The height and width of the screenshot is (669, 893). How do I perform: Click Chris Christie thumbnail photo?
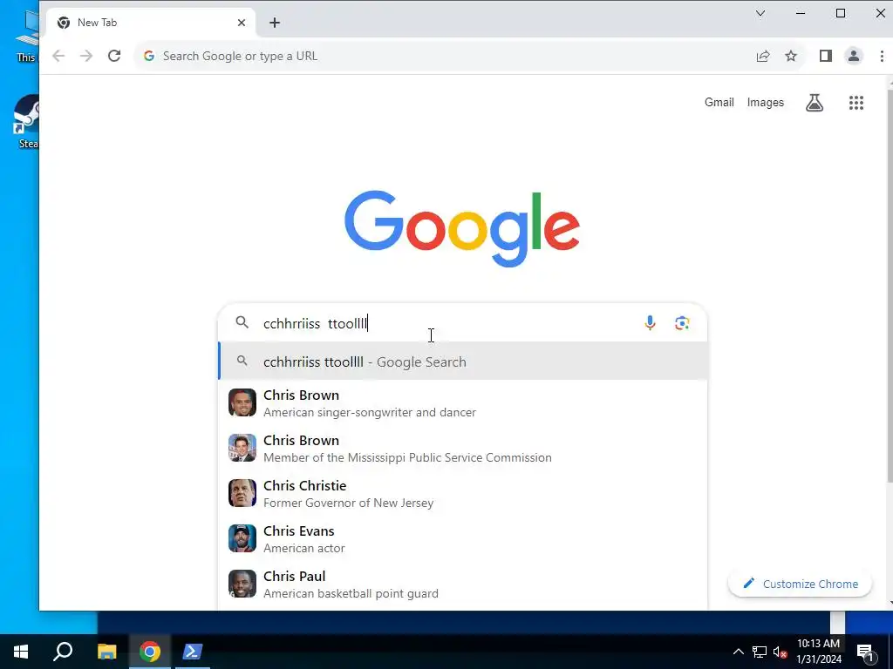pyautogui.click(x=242, y=493)
